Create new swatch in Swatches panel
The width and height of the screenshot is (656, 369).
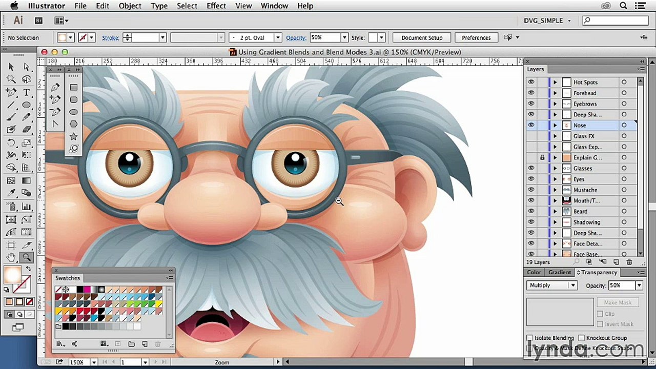tap(145, 344)
